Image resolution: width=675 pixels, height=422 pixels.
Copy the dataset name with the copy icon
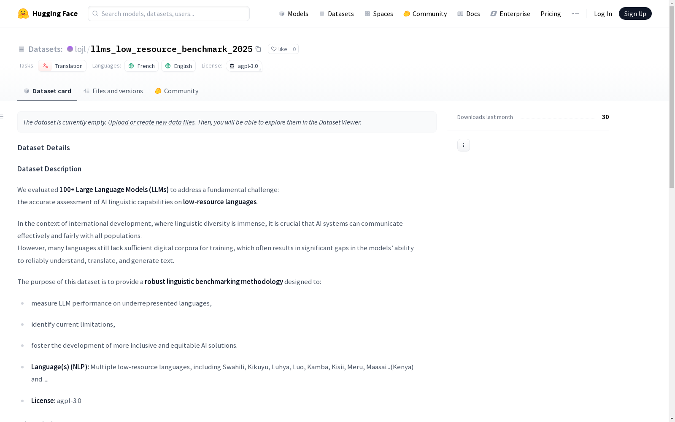coord(259,49)
